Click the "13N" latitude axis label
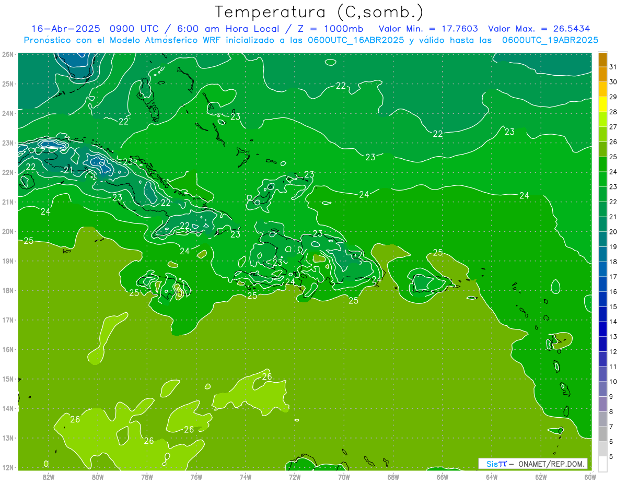 click(8, 438)
